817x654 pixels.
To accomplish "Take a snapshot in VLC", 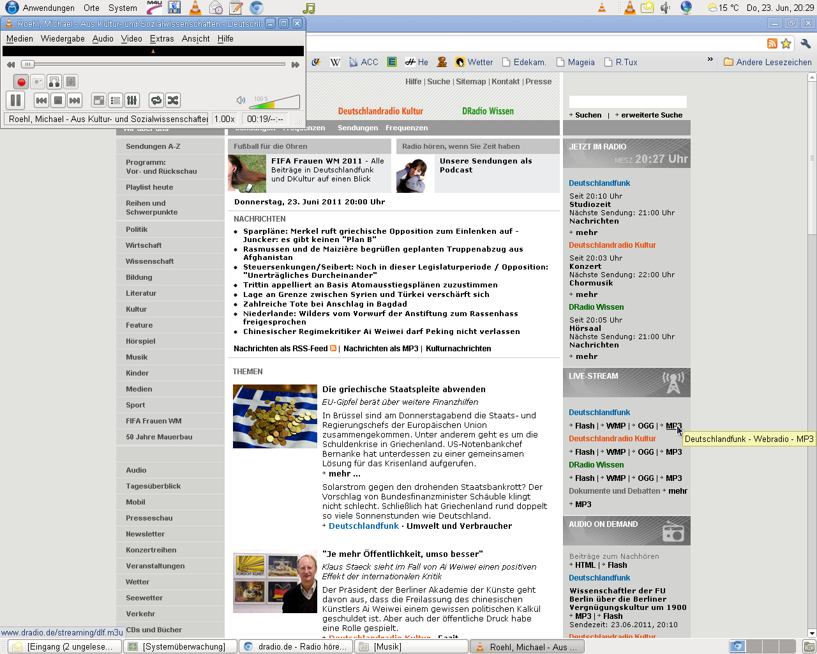I will (x=38, y=82).
